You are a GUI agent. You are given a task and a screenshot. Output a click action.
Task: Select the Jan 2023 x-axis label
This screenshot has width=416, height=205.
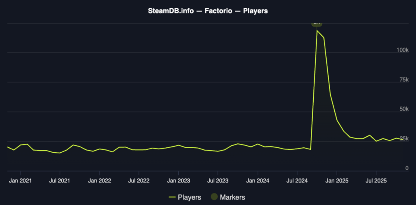[x=178, y=180]
